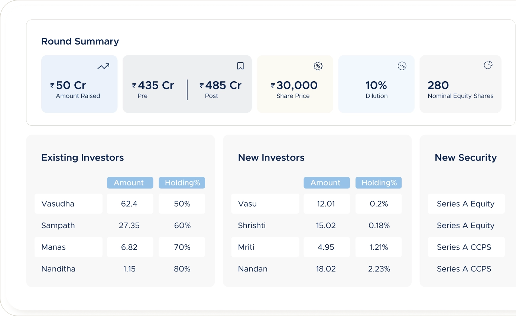Image resolution: width=516 pixels, height=316 pixels.
Task: Click the bookmark icon on Pre/Post valuation card
Action: coord(240,66)
